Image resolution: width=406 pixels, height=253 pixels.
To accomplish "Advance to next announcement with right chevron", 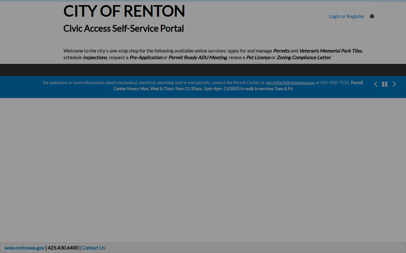I will tap(394, 84).
